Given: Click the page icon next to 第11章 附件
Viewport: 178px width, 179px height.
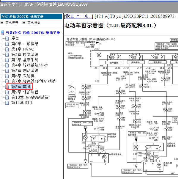Looking at the screenshot, I should coord(7,103).
